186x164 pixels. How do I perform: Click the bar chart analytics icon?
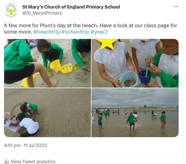click(x=7, y=162)
